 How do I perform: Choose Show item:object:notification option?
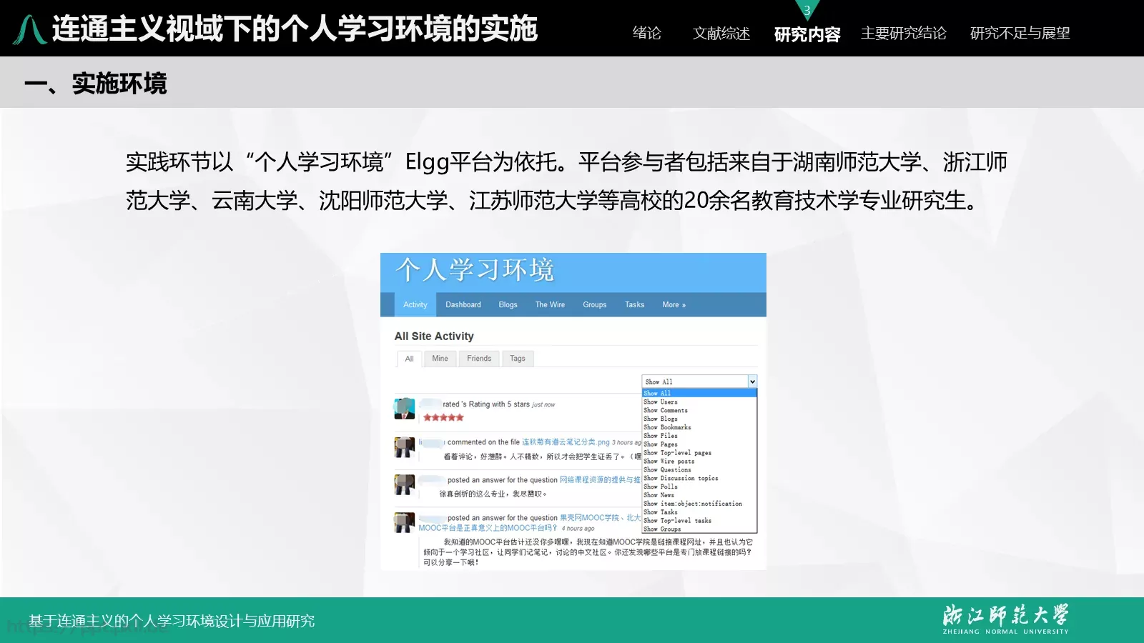point(699,504)
